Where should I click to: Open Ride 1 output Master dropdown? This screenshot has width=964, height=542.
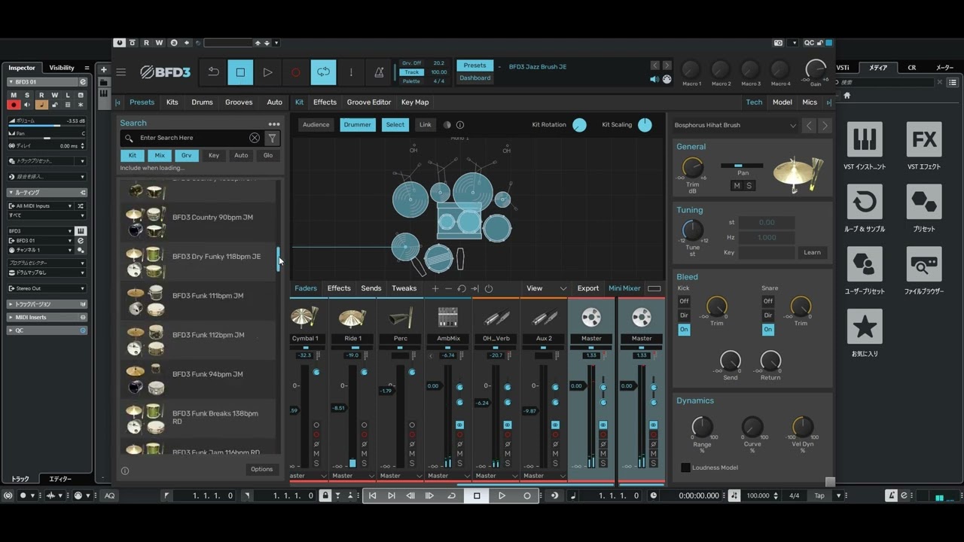pos(352,476)
